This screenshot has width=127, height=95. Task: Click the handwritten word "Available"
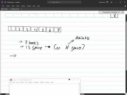(82, 38)
